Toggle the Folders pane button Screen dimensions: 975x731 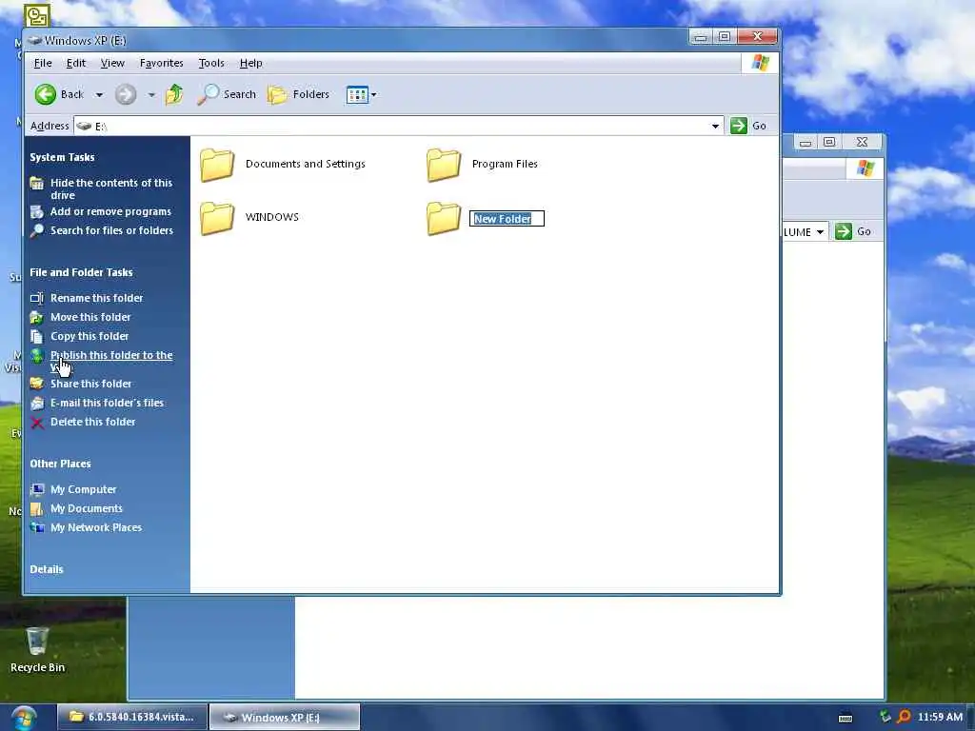click(x=298, y=94)
